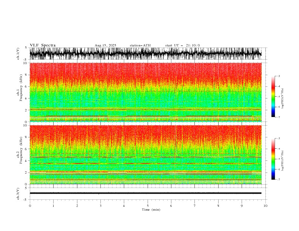Click time axis tick label "7"

[x=195, y=206]
